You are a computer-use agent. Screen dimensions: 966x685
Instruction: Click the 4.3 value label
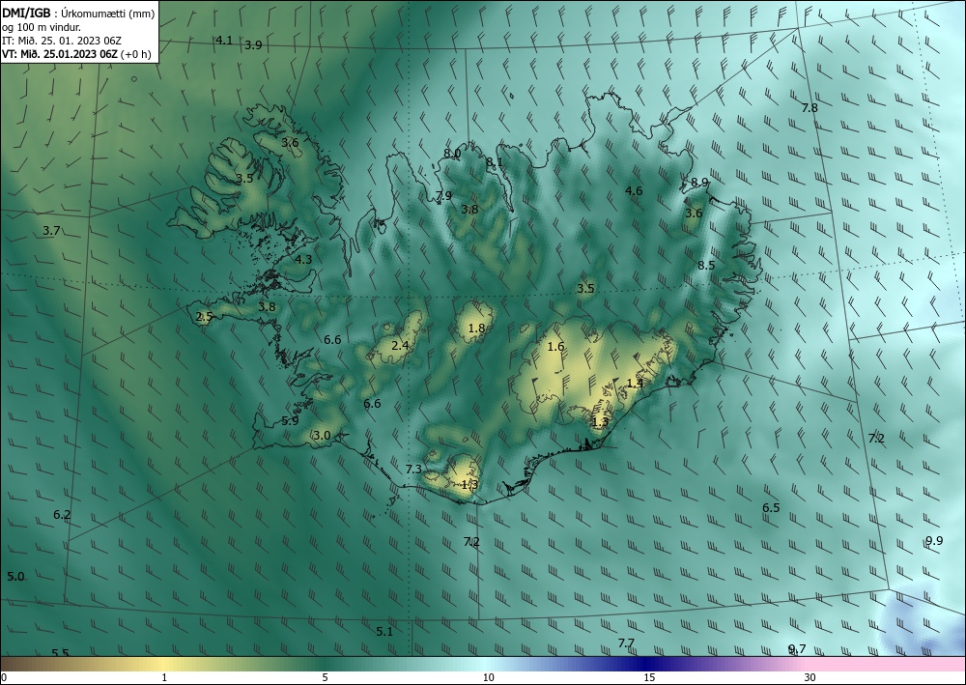303,259
